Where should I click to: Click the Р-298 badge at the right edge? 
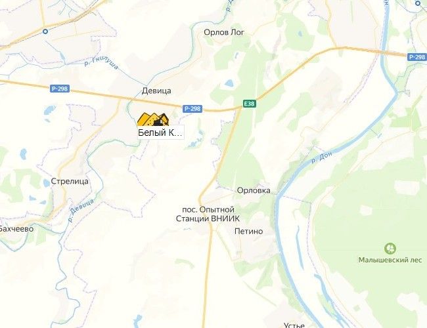(x=417, y=57)
